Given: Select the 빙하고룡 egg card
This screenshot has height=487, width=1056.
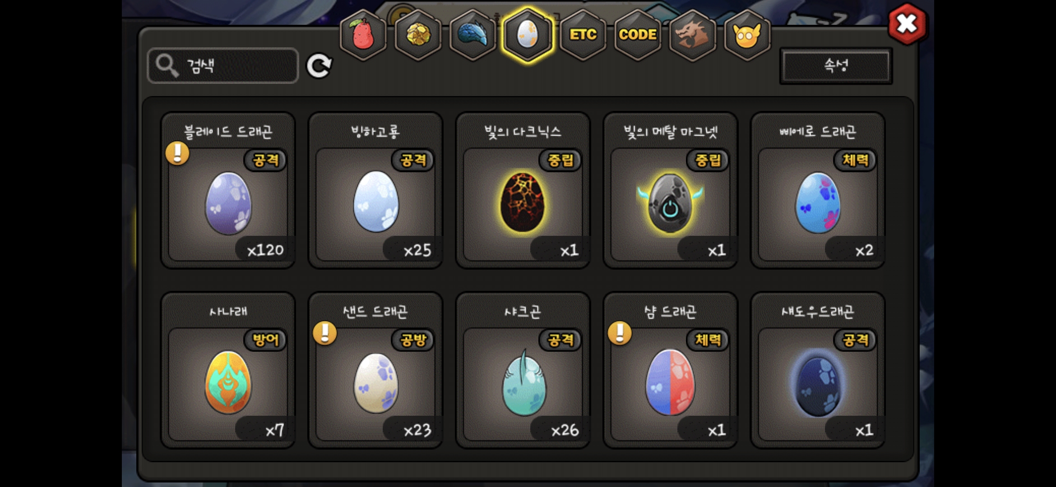Looking at the screenshot, I should pyautogui.click(x=375, y=190).
